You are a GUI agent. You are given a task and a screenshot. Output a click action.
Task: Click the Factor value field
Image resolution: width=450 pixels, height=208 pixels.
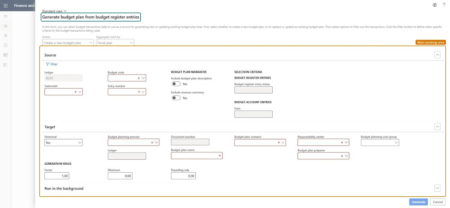pyautogui.click(x=57, y=176)
